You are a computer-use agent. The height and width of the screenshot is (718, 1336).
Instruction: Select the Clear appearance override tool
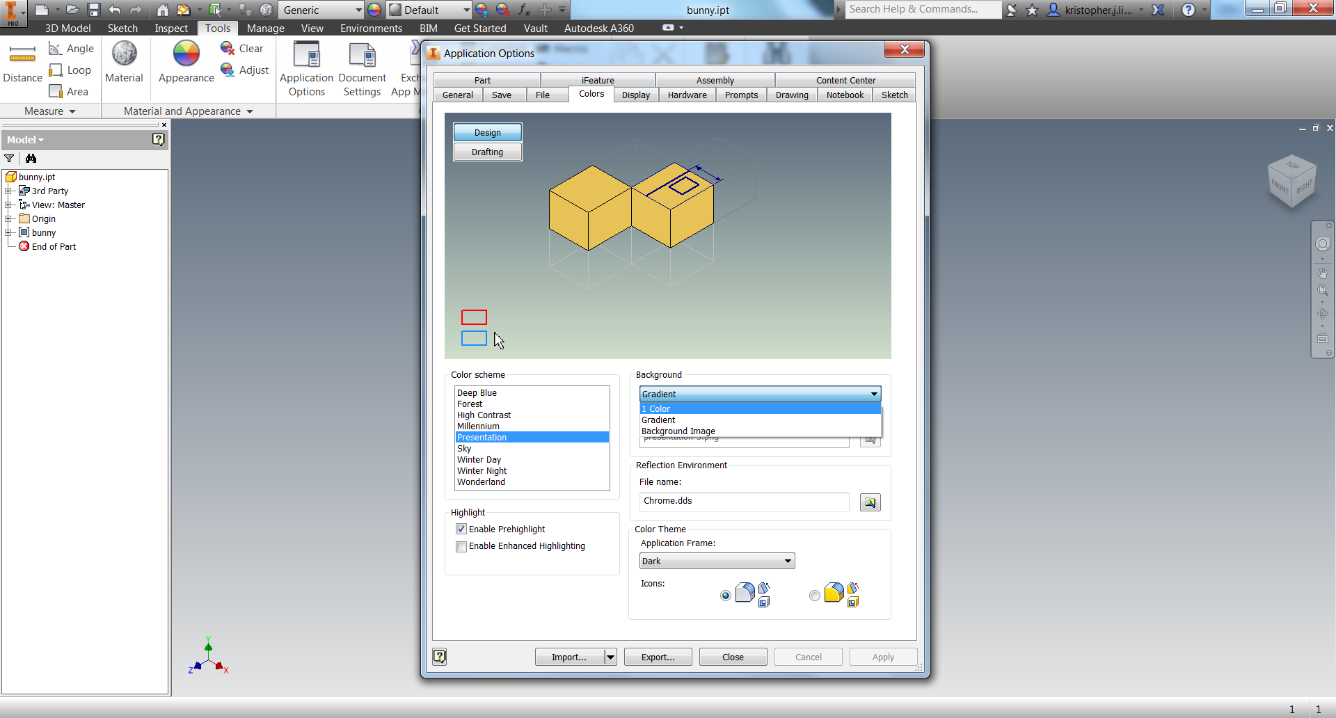241,48
